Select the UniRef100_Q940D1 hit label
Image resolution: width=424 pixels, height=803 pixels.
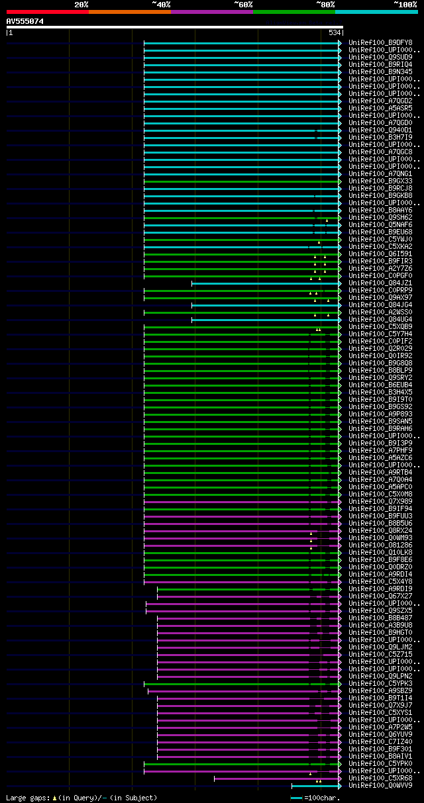381,130
